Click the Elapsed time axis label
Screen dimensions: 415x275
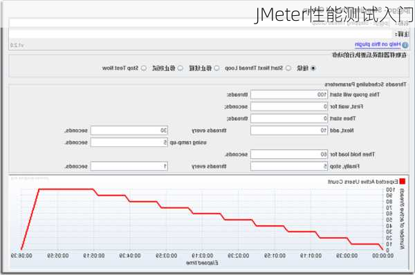202,263
